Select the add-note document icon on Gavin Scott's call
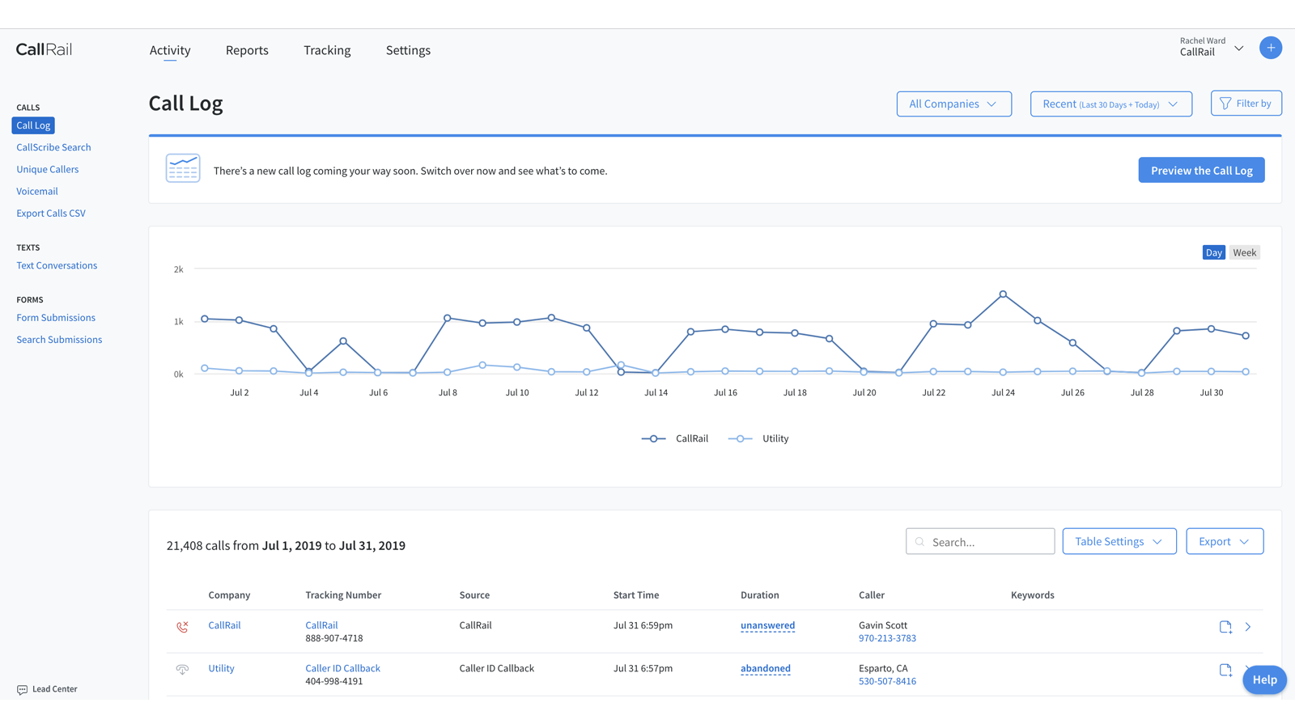Screen dimensions: 1295x728 click(1225, 626)
